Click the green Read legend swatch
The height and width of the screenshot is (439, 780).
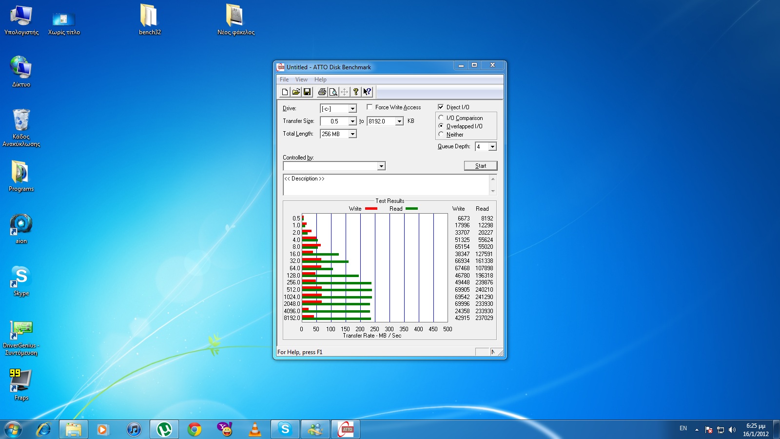411,209
